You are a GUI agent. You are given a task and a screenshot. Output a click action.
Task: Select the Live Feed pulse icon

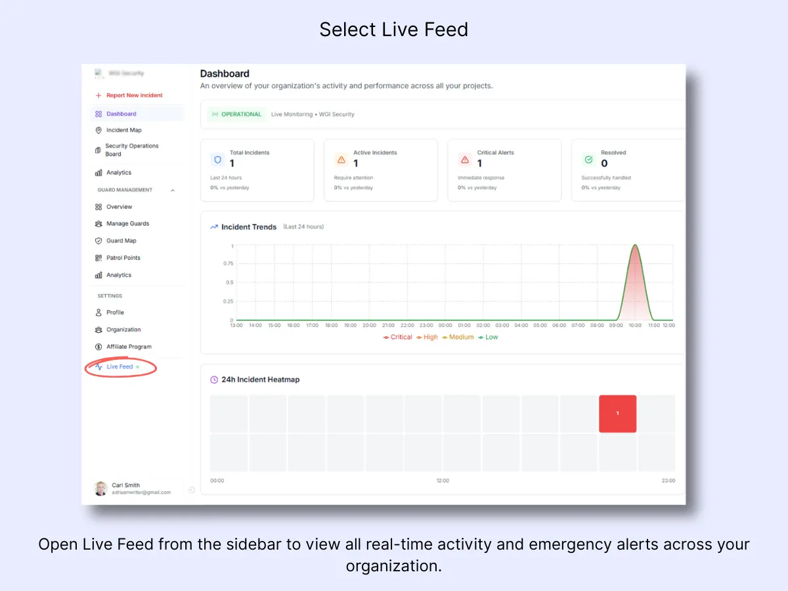point(98,366)
